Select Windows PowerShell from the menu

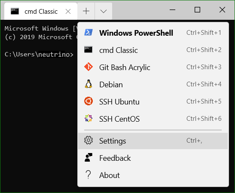[x=153, y=33]
